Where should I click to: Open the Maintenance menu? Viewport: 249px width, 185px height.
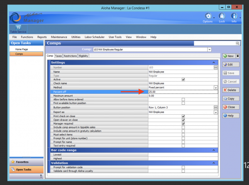pyautogui.click(x=59, y=37)
